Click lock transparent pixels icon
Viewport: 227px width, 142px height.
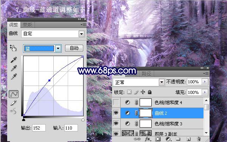[x=129, y=92]
